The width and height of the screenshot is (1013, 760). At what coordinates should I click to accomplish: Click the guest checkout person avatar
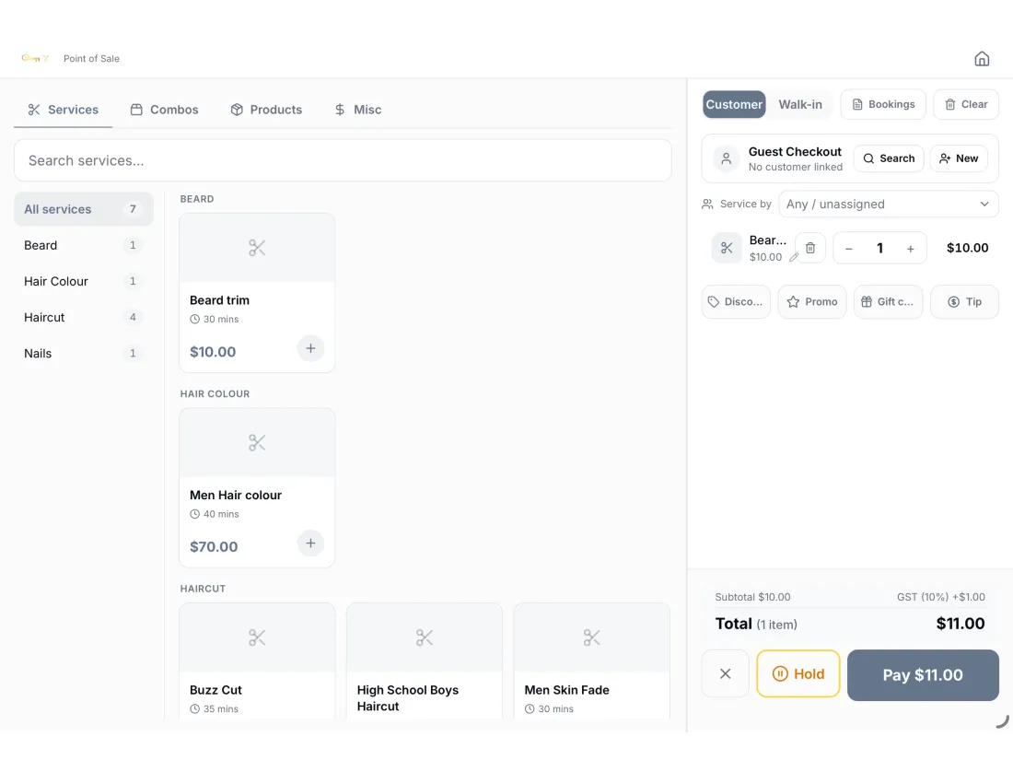[x=727, y=158]
